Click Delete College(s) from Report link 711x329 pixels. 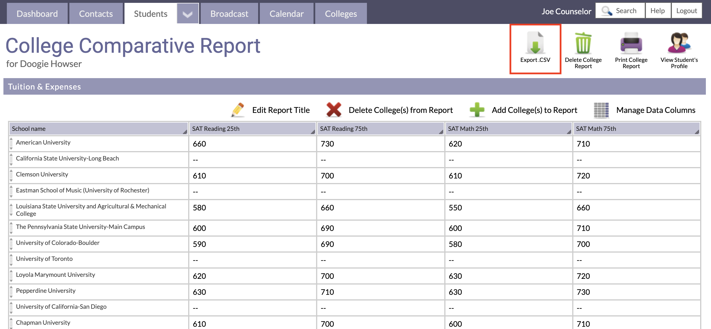[x=401, y=110]
